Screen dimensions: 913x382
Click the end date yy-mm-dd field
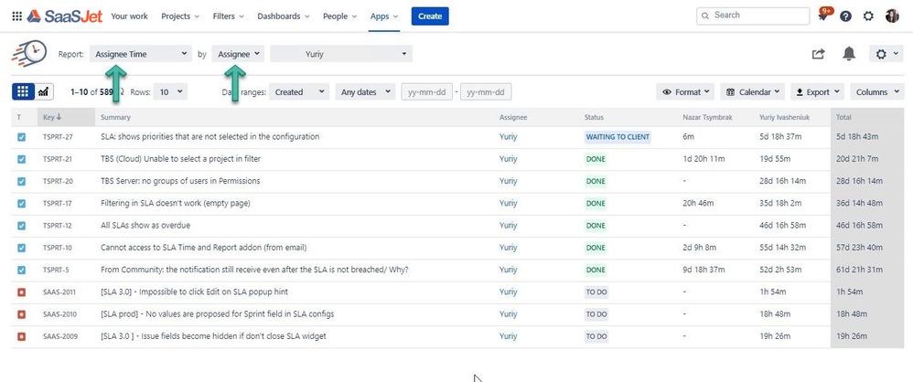coord(486,92)
